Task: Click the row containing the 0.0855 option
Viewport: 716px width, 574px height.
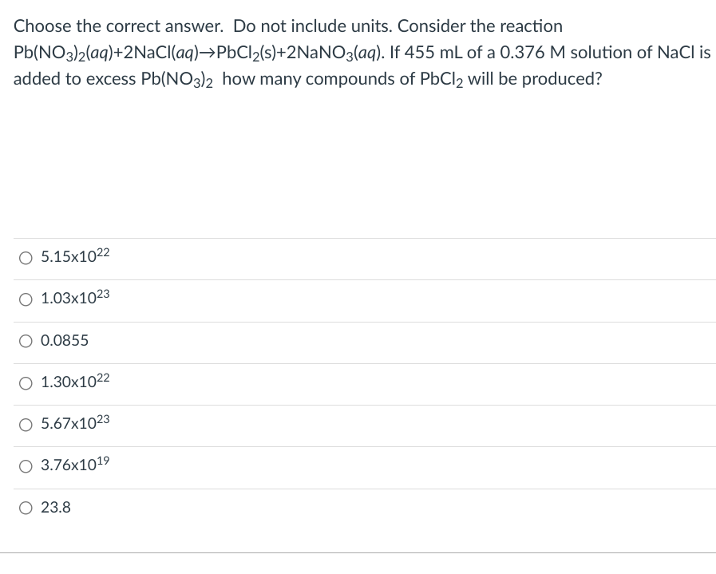Action: [359, 341]
